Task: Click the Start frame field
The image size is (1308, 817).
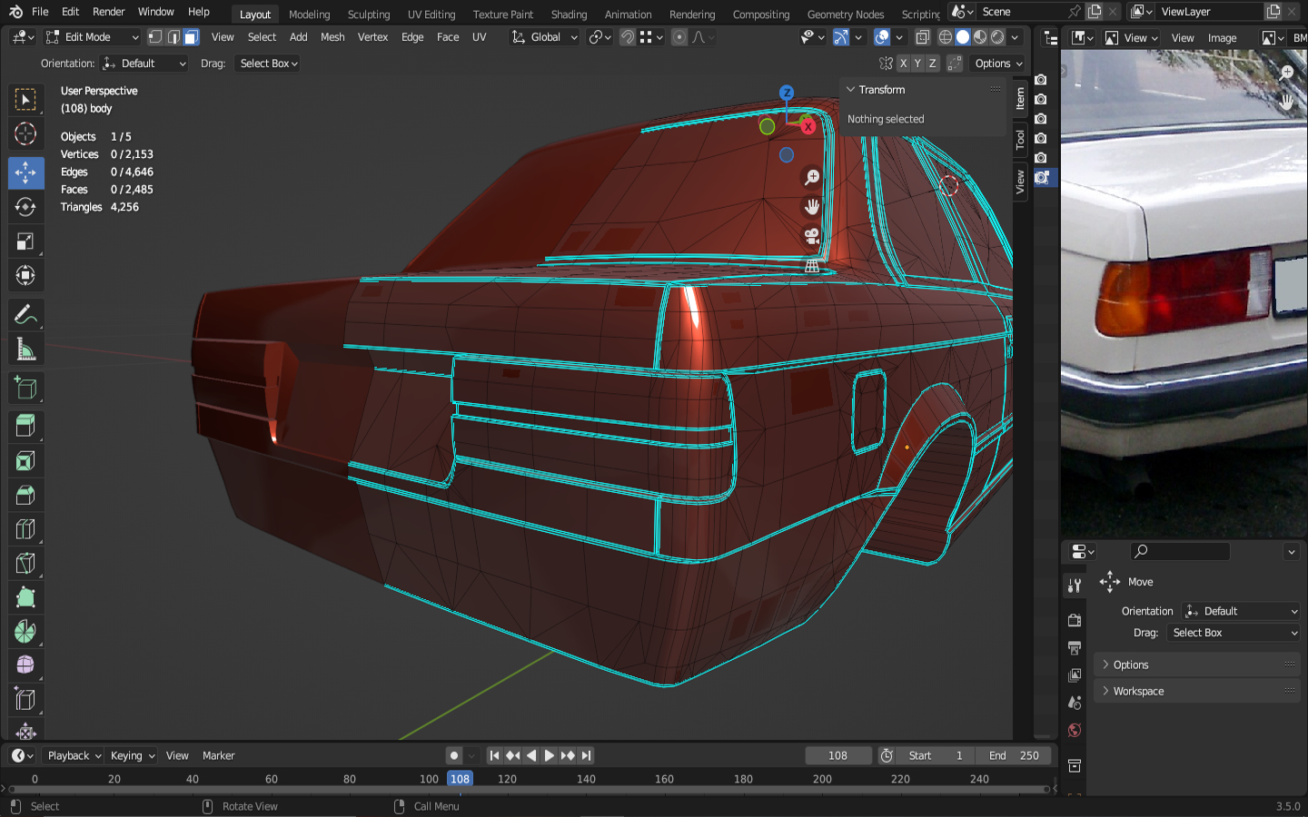Action: [936, 755]
